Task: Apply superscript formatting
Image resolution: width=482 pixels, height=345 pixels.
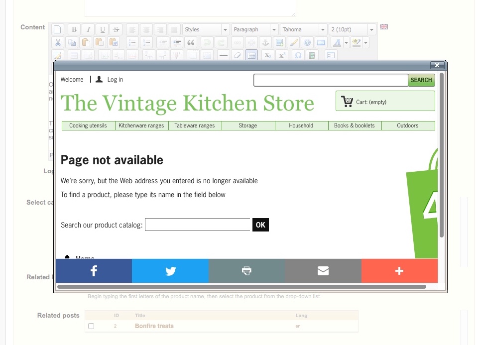Action: coord(282,55)
